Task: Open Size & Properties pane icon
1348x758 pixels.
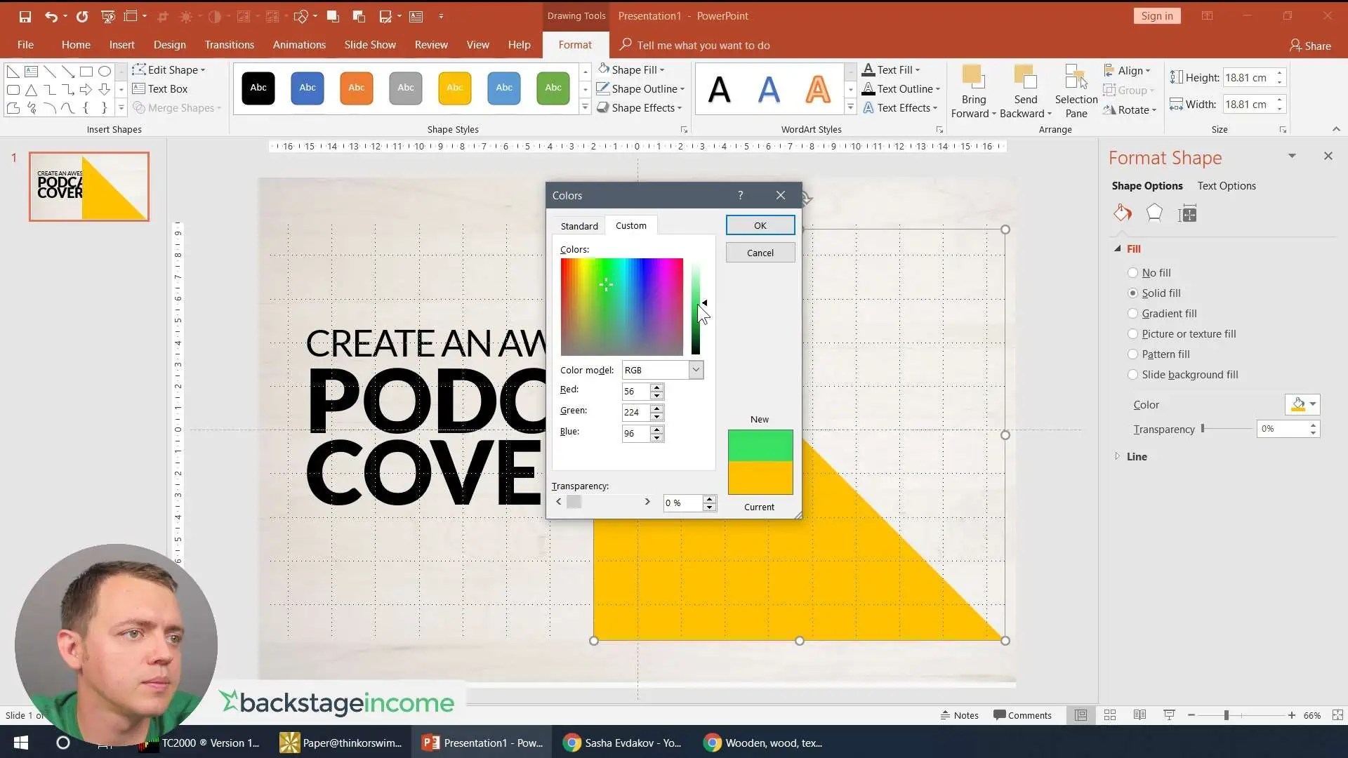Action: (x=1188, y=213)
